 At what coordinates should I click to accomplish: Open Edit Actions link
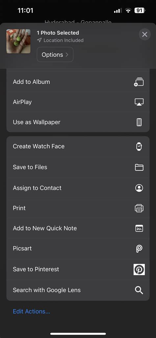[31, 311]
